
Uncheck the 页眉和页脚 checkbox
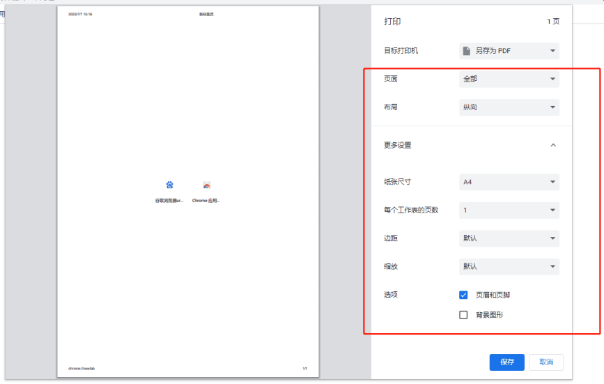(x=463, y=295)
